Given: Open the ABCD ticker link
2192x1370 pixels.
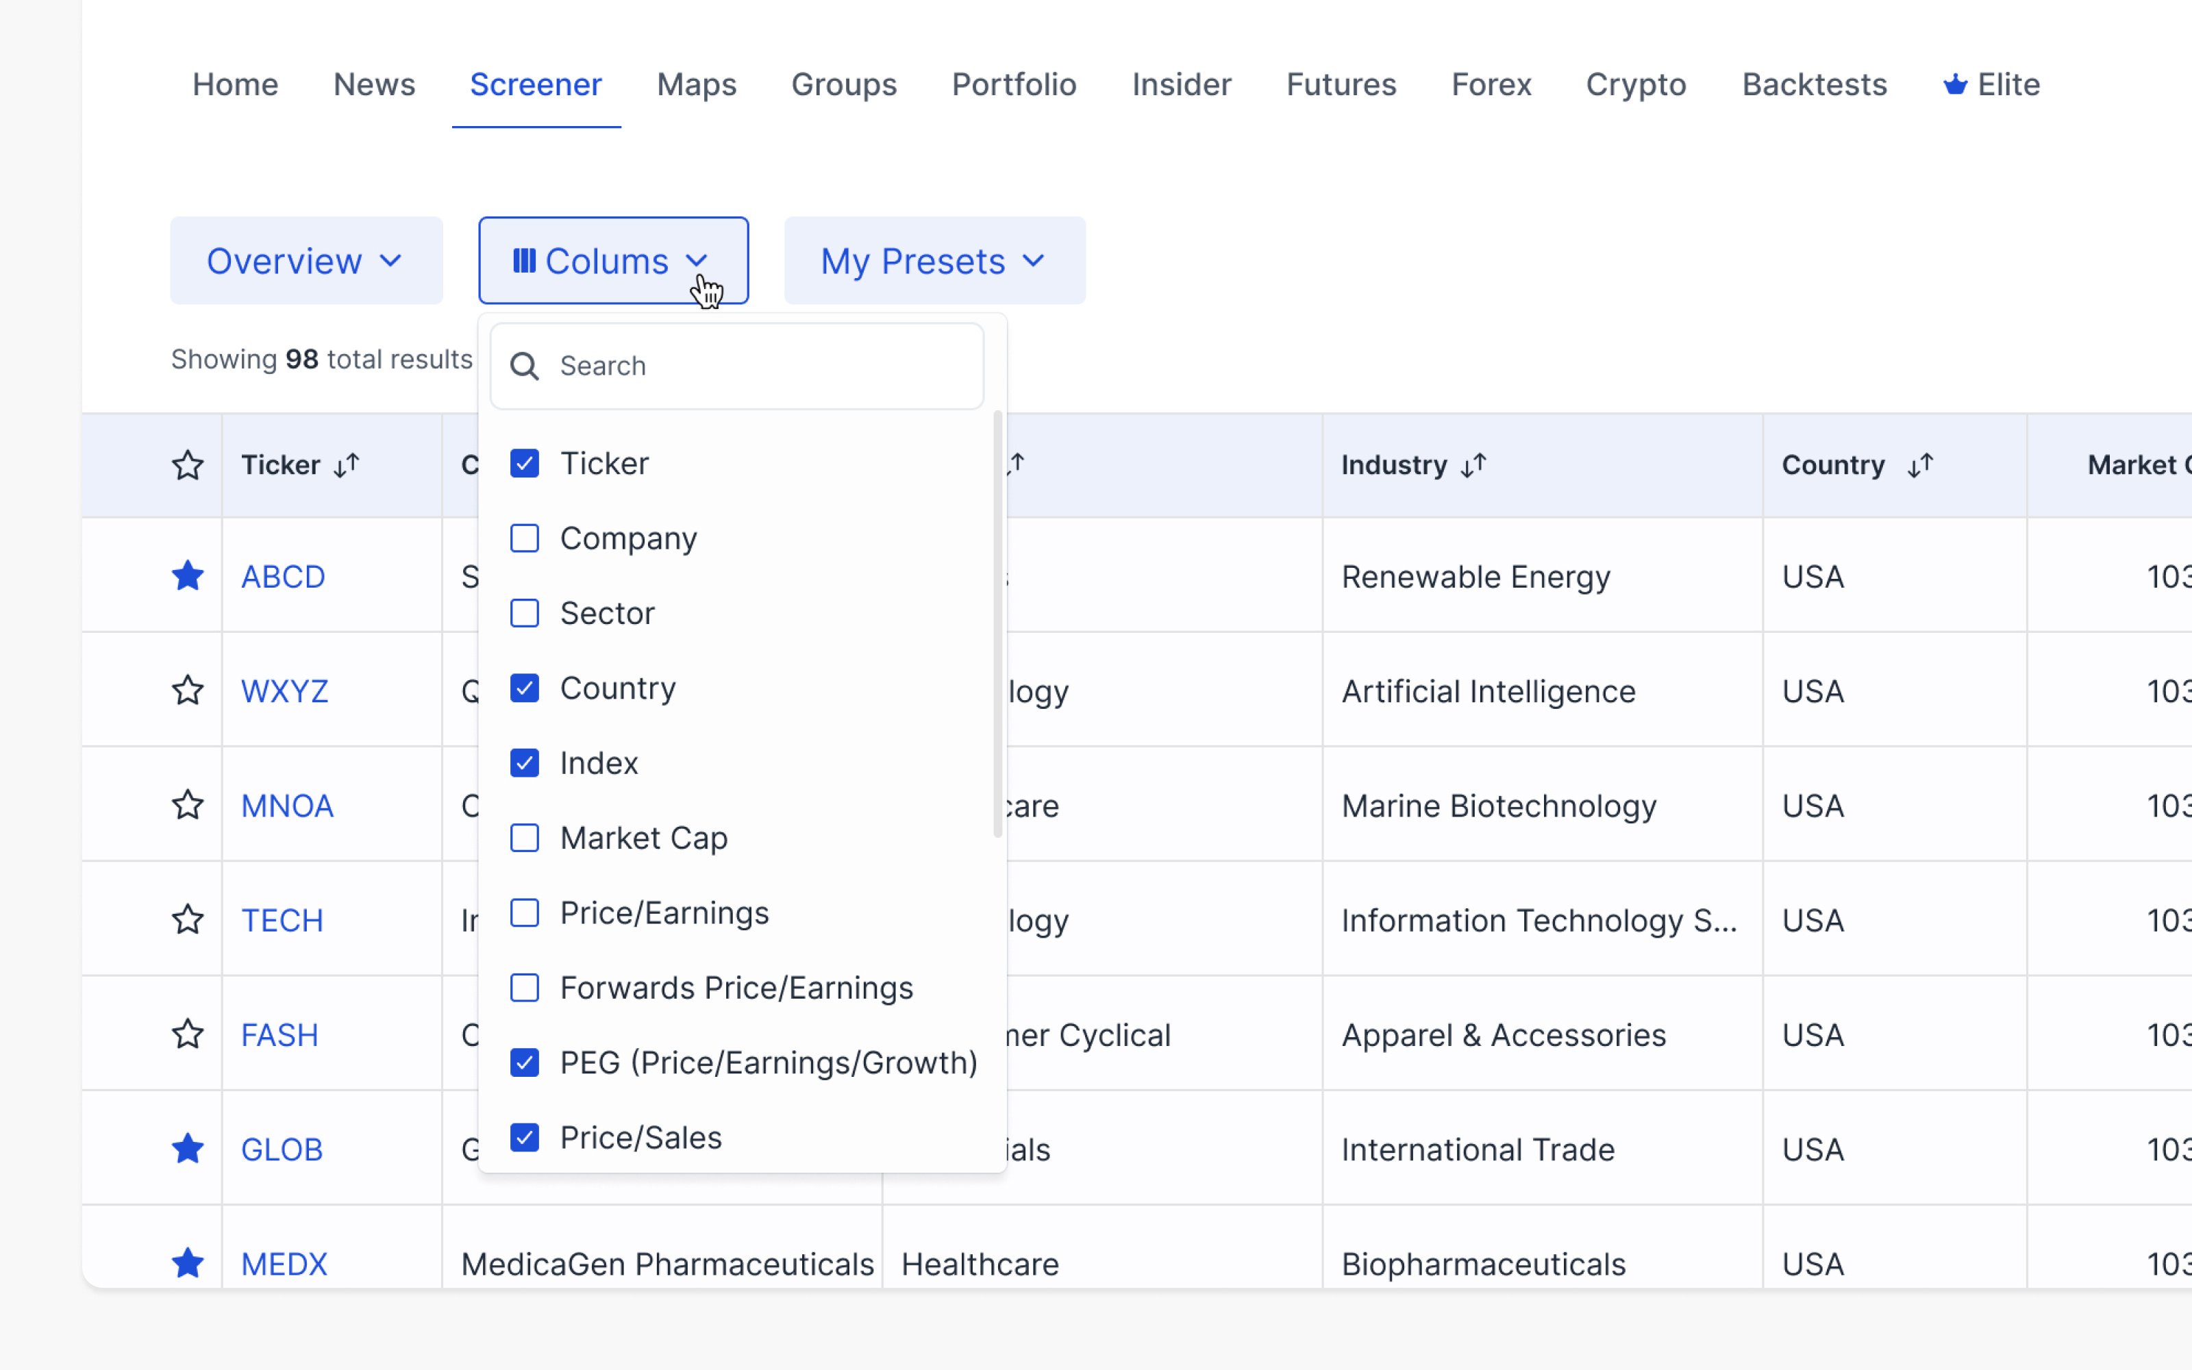Looking at the screenshot, I should click(284, 576).
